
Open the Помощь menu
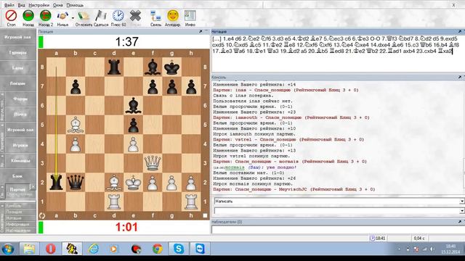(x=75, y=5)
